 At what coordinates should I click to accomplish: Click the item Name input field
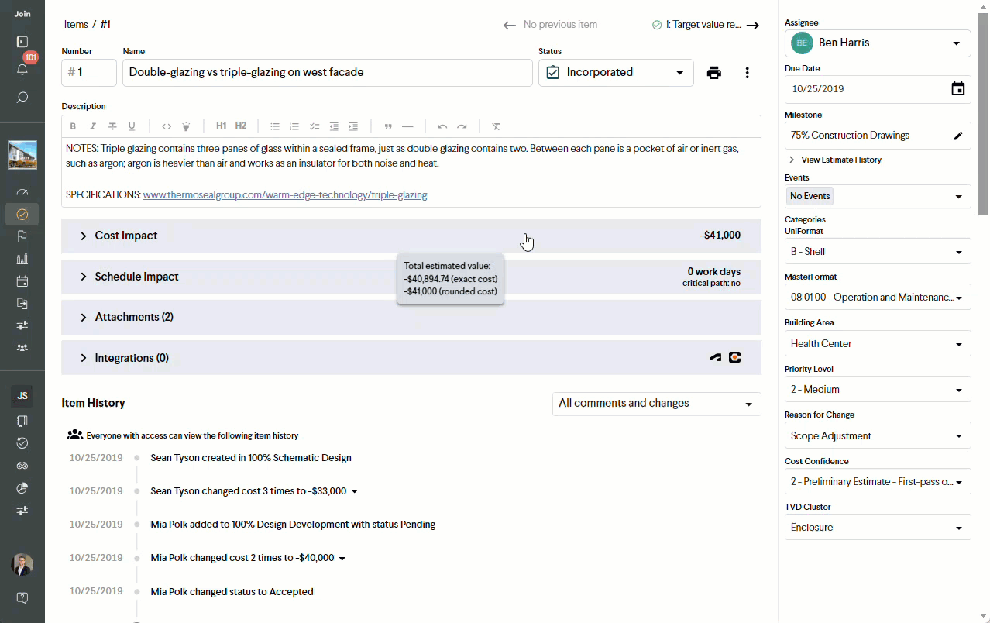tap(327, 72)
